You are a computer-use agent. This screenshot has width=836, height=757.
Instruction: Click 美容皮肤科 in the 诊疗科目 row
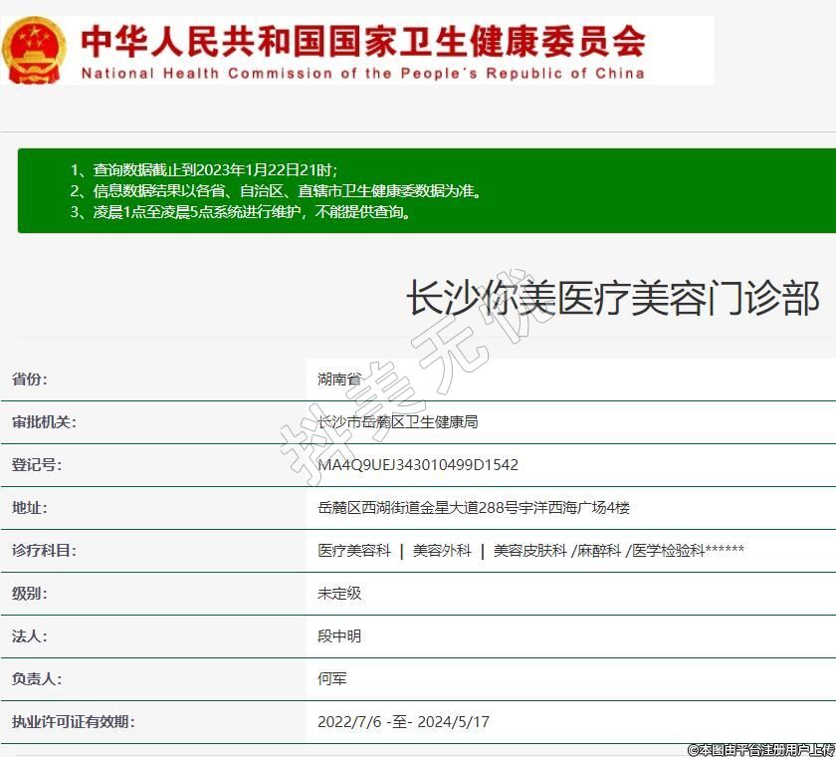tap(530, 551)
